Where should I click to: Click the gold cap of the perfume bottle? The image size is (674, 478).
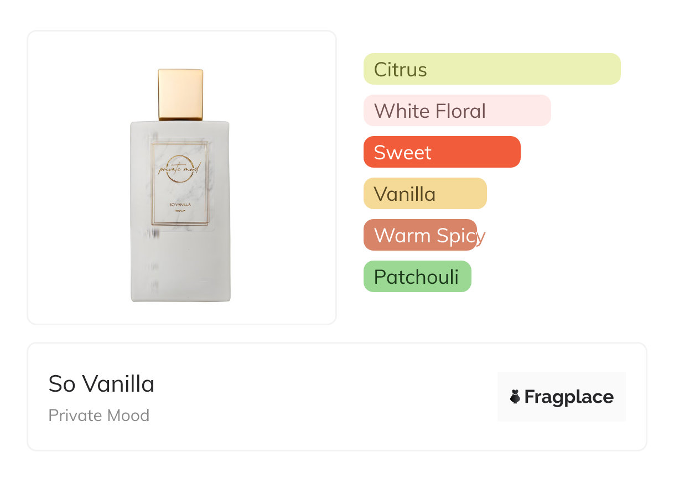click(180, 94)
